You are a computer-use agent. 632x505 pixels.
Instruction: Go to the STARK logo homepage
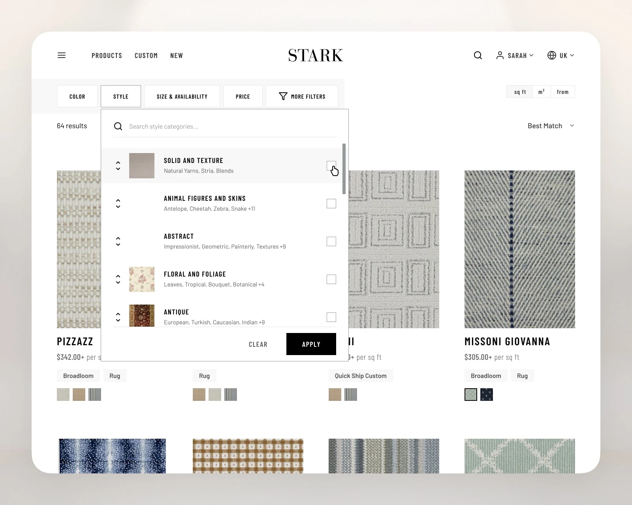pyautogui.click(x=316, y=55)
